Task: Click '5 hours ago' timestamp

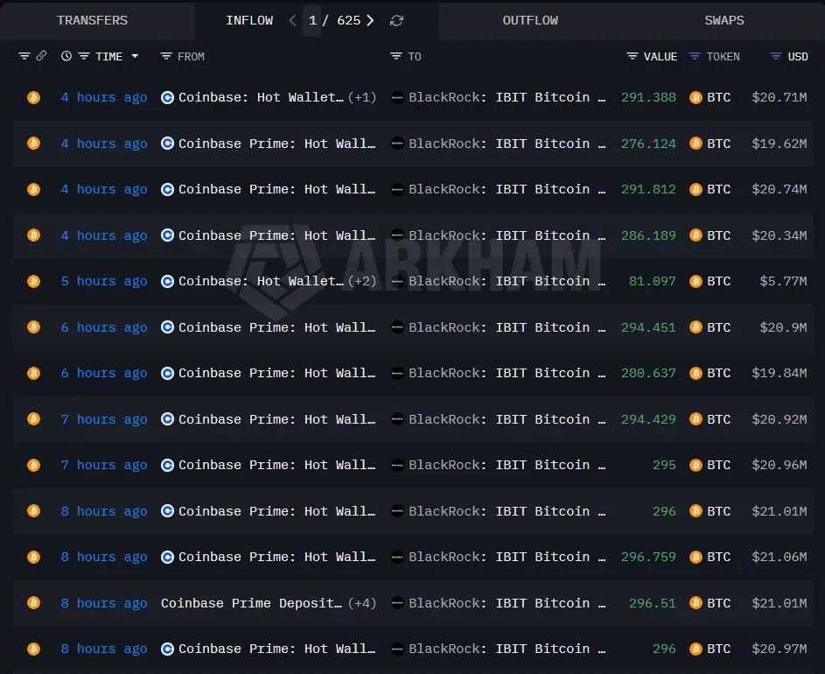Action: pos(103,281)
